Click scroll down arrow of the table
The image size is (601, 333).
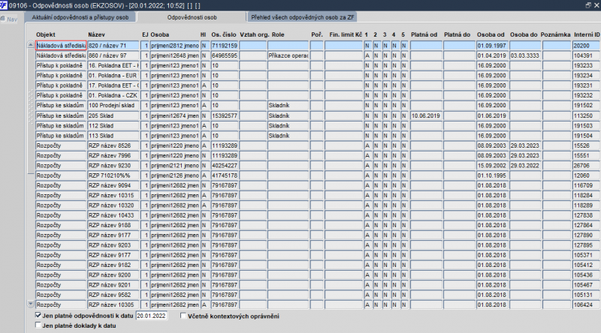[x=31, y=304]
